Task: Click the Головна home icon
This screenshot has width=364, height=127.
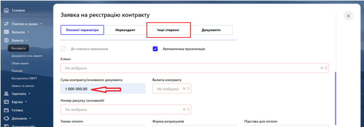Action: tap(6, 11)
